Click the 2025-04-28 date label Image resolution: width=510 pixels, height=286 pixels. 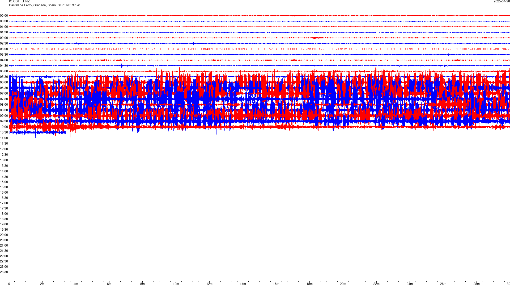click(501, 2)
